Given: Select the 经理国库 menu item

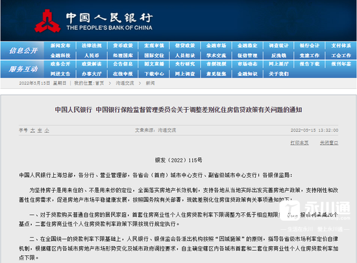Looking at the screenshot, I should click(x=123, y=55).
